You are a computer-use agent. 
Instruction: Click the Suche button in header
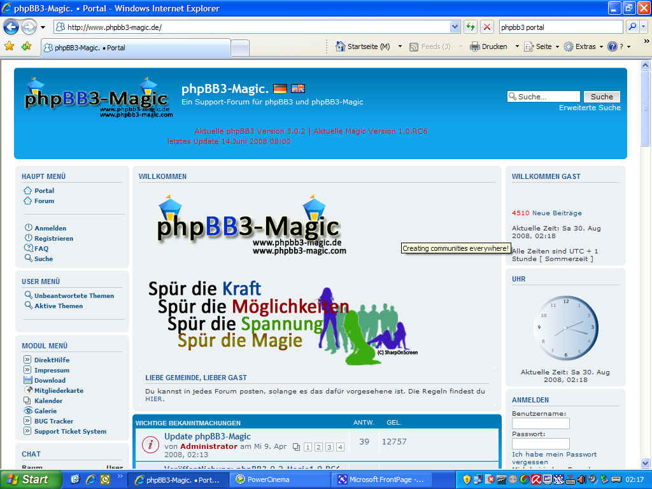602,97
